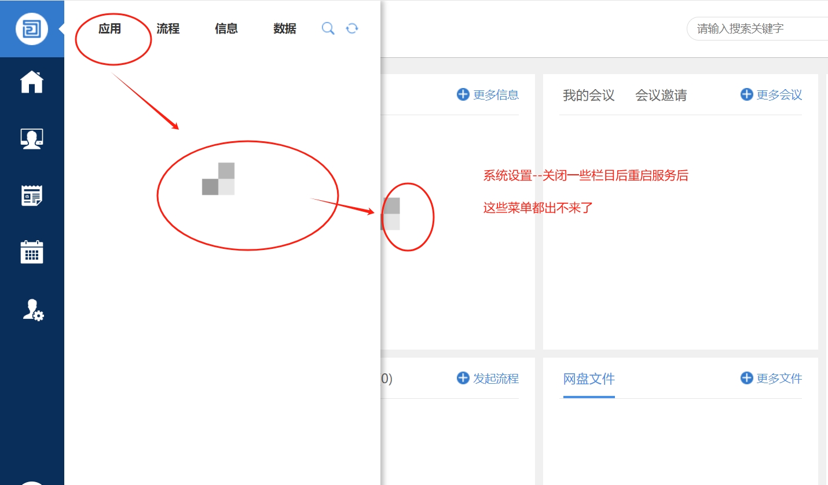This screenshot has height=485, width=828.
Task: Focus the 请输入搜索关键字 search field
Action: 757,28
